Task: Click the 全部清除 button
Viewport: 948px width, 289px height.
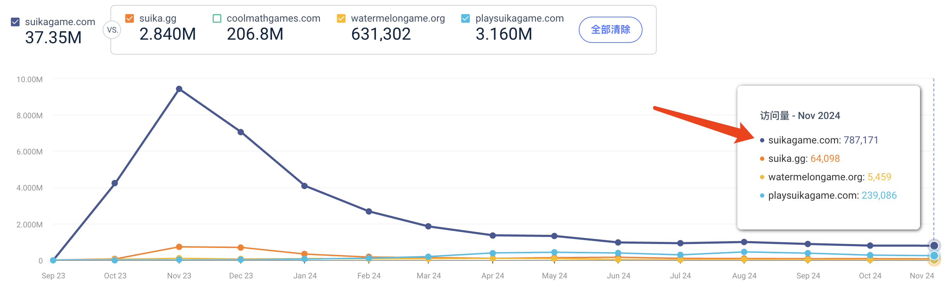Action: tap(611, 29)
